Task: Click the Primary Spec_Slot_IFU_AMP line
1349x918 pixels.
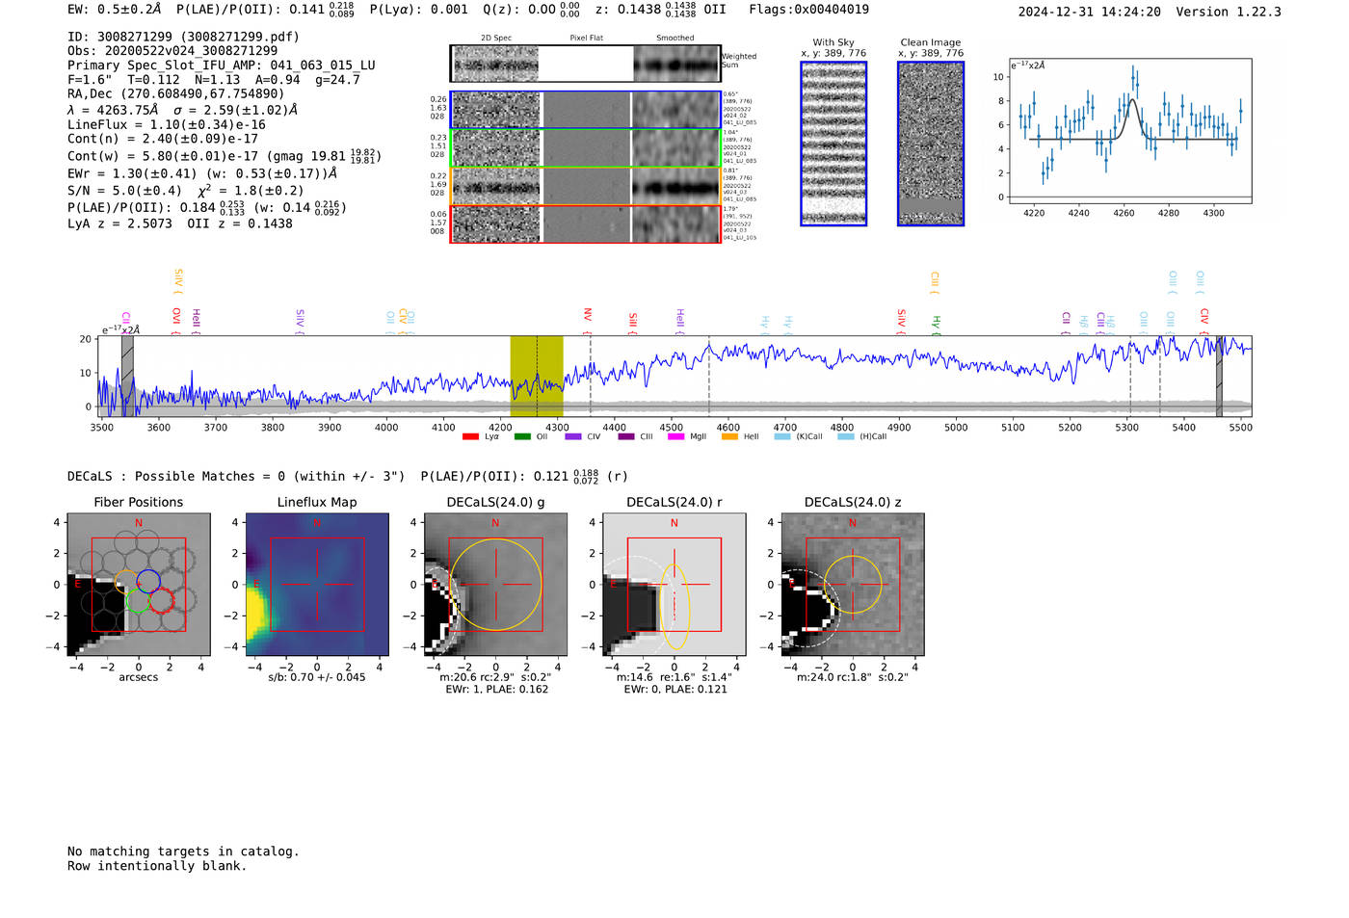Action: 222,66
